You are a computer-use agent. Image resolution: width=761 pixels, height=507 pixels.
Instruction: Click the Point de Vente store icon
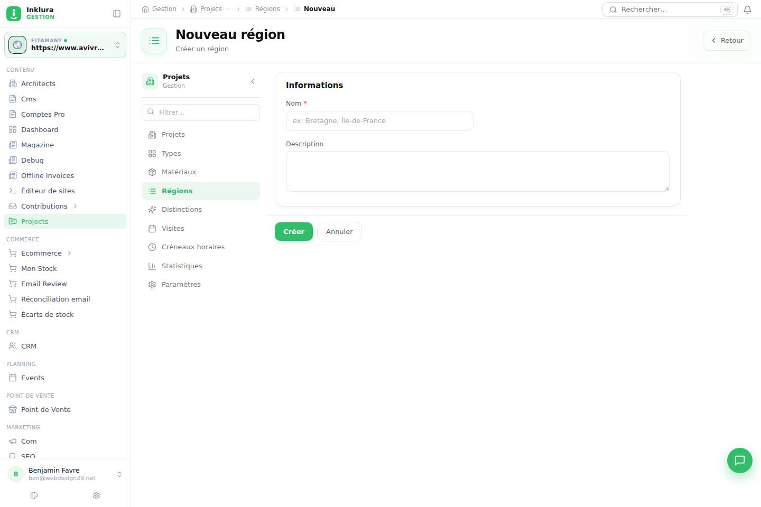(x=13, y=410)
